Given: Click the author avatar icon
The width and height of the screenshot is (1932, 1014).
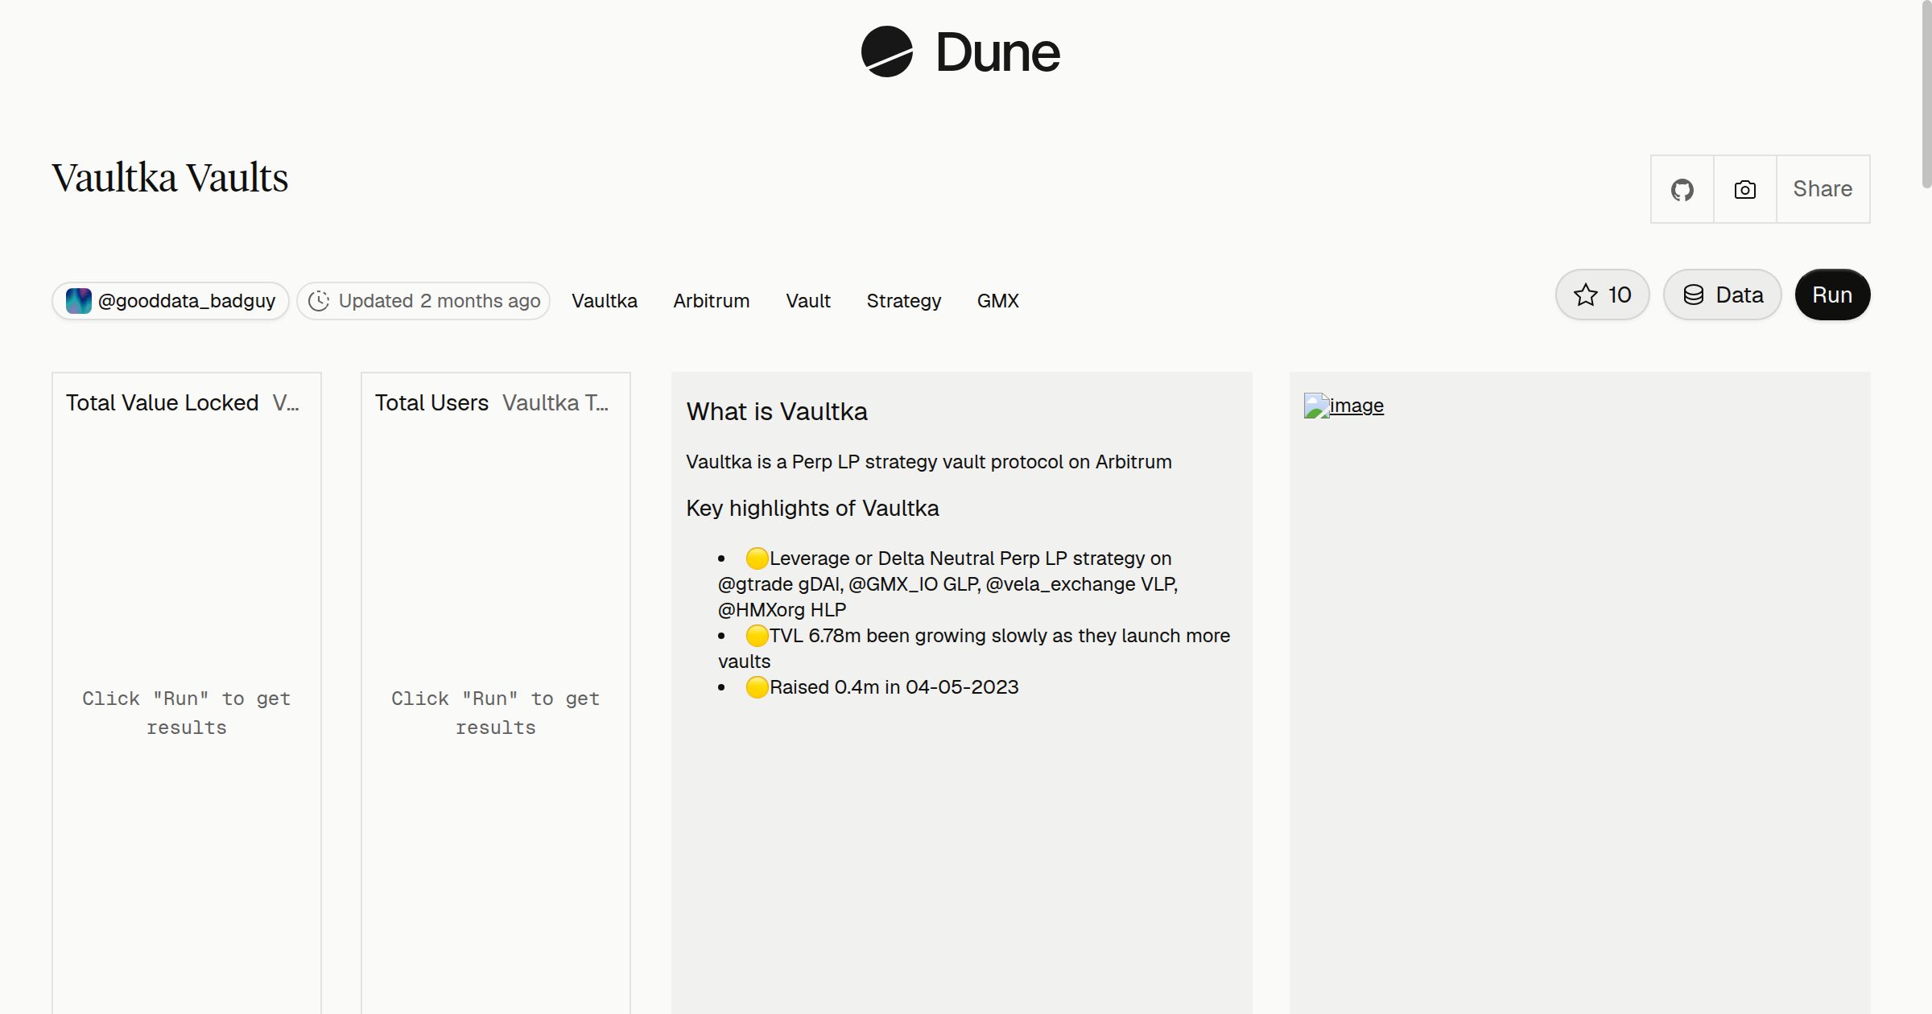Looking at the screenshot, I should (79, 301).
